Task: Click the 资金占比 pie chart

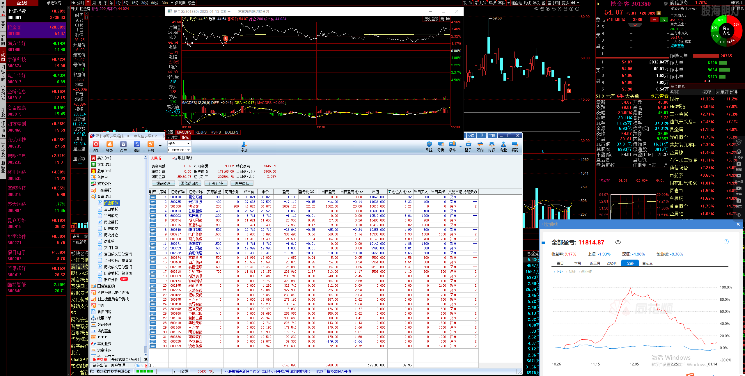Action: pos(726,31)
